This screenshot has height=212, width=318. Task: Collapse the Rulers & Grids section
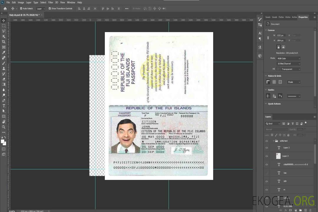(x=266, y=76)
